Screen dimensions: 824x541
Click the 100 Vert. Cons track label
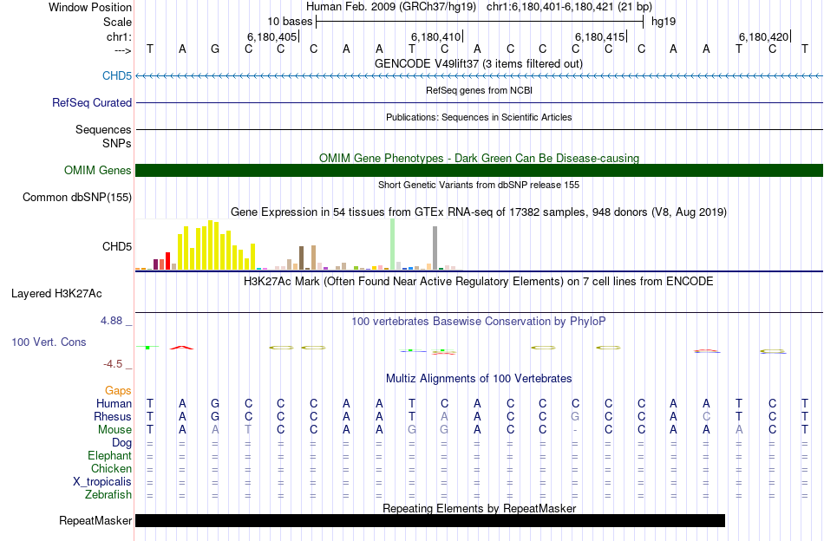pos(49,342)
